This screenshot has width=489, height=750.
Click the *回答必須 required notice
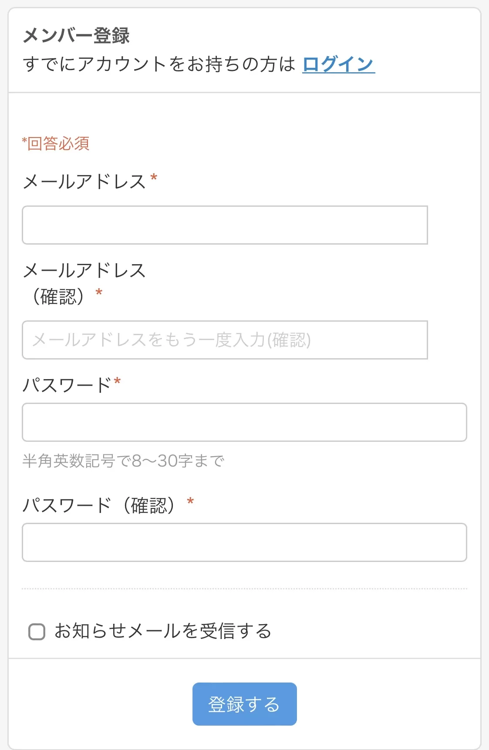click(x=56, y=143)
